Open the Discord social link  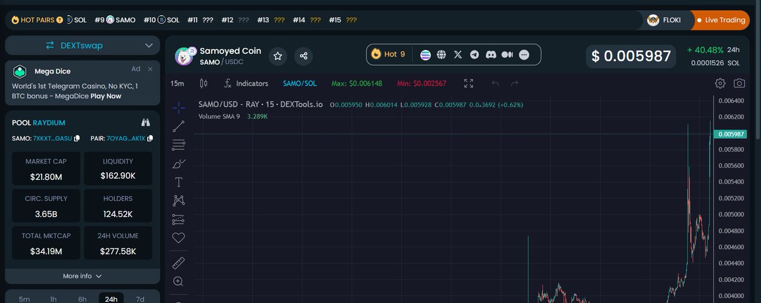click(x=491, y=55)
